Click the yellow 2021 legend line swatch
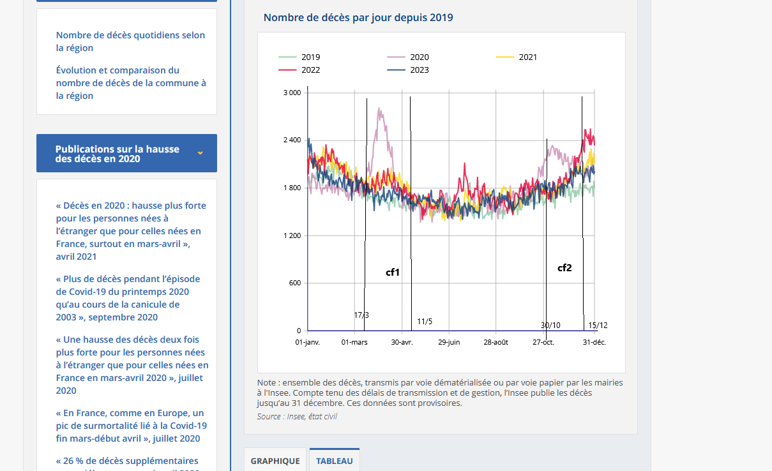Viewport: 772px width, 471px height. pyautogui.click(x=504, y=57)
